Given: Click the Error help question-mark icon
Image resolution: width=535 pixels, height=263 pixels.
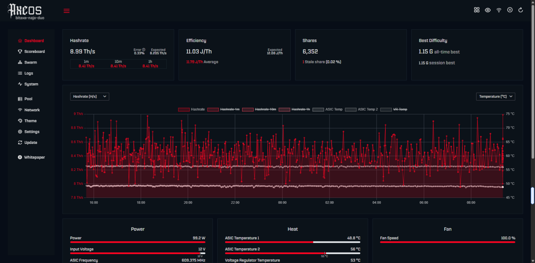Looking at the screenshot, I should [144, 50].
